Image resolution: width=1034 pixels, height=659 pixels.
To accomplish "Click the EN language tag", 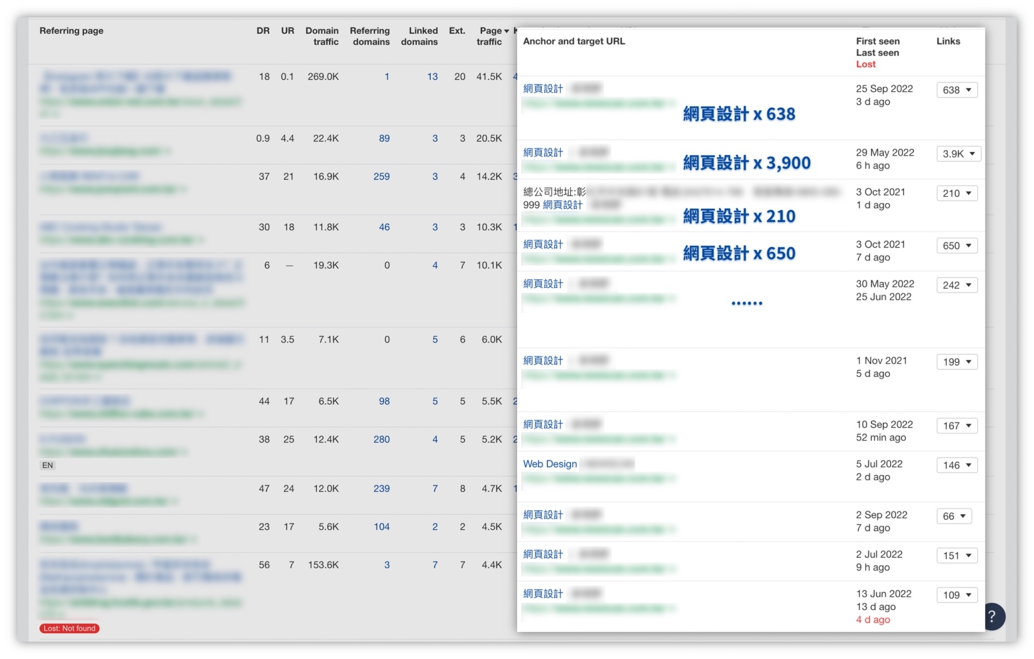I will point(48,466).
